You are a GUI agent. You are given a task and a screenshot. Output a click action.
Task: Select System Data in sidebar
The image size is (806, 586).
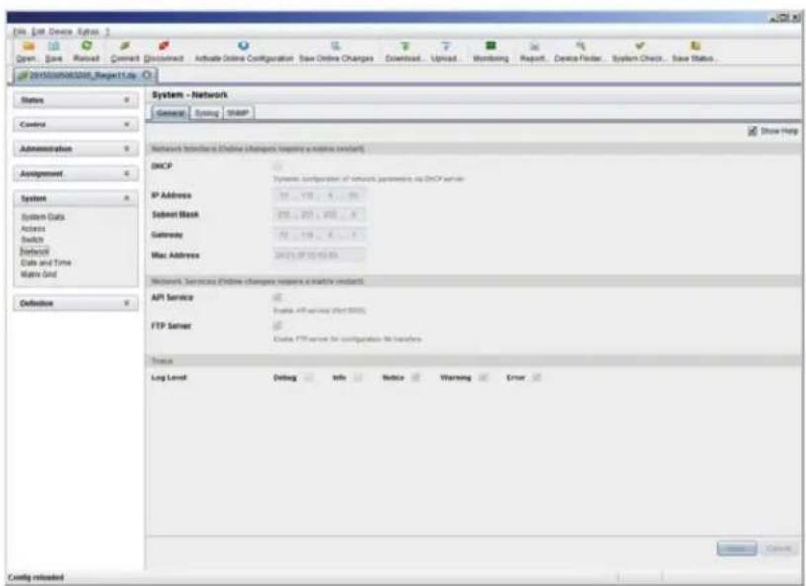tap(43, 217)
